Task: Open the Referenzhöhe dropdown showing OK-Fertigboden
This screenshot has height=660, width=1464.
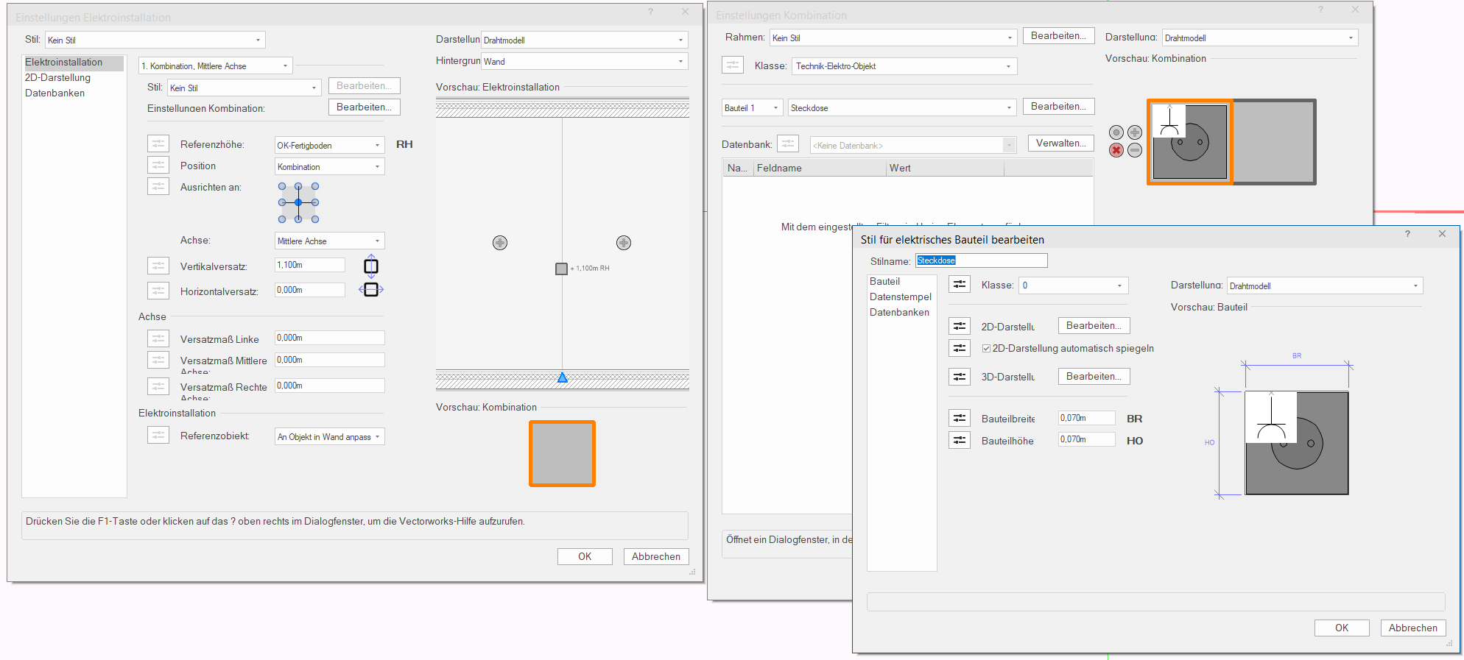Action: tap(329, 146)
